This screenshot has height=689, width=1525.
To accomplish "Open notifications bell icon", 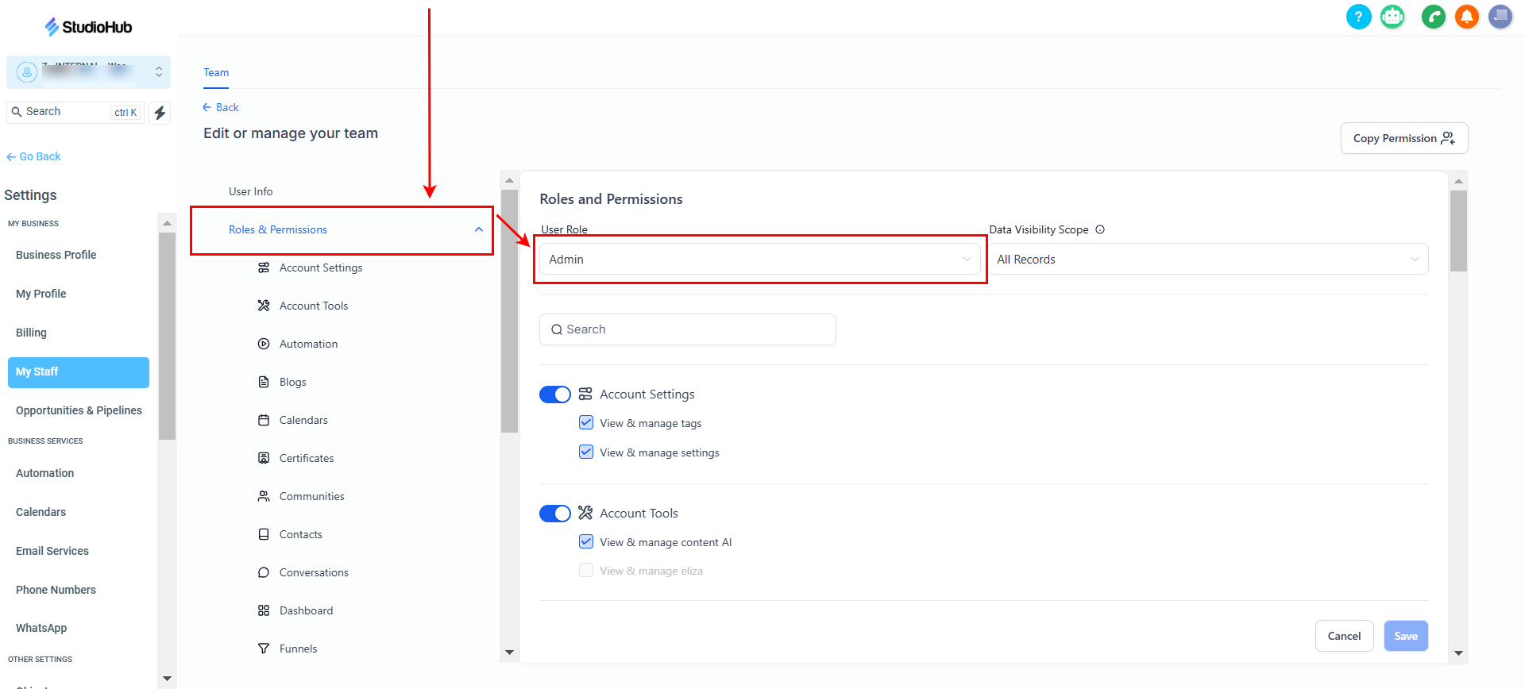I will point(1467,17).
